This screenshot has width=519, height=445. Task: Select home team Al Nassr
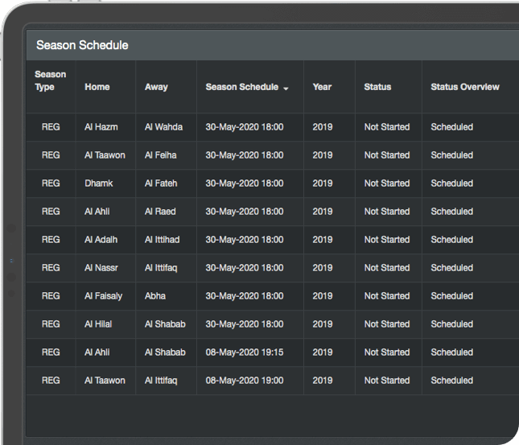(x=101, y=267)
